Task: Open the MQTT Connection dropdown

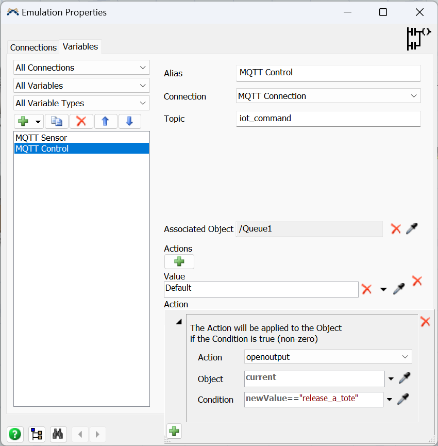Action: [328, 96]
